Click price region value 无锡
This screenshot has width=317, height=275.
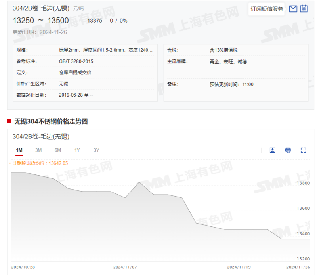[x=63, y=83]
